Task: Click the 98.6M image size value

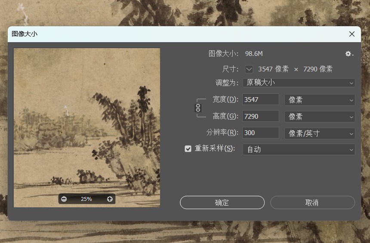Action: (x=254, y=54)
